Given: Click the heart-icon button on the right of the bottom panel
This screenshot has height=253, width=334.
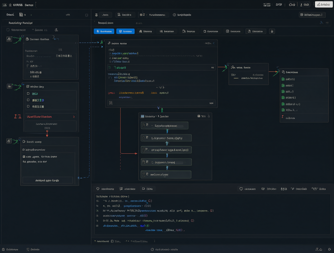Looking at the screenshot, I should pyautogui.click(x=247, y=189).
